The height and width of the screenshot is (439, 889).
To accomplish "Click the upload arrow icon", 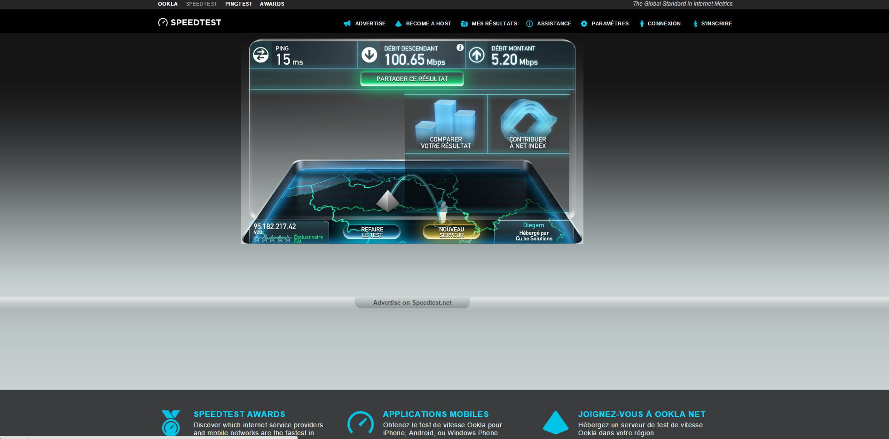I will click(477, 55).
